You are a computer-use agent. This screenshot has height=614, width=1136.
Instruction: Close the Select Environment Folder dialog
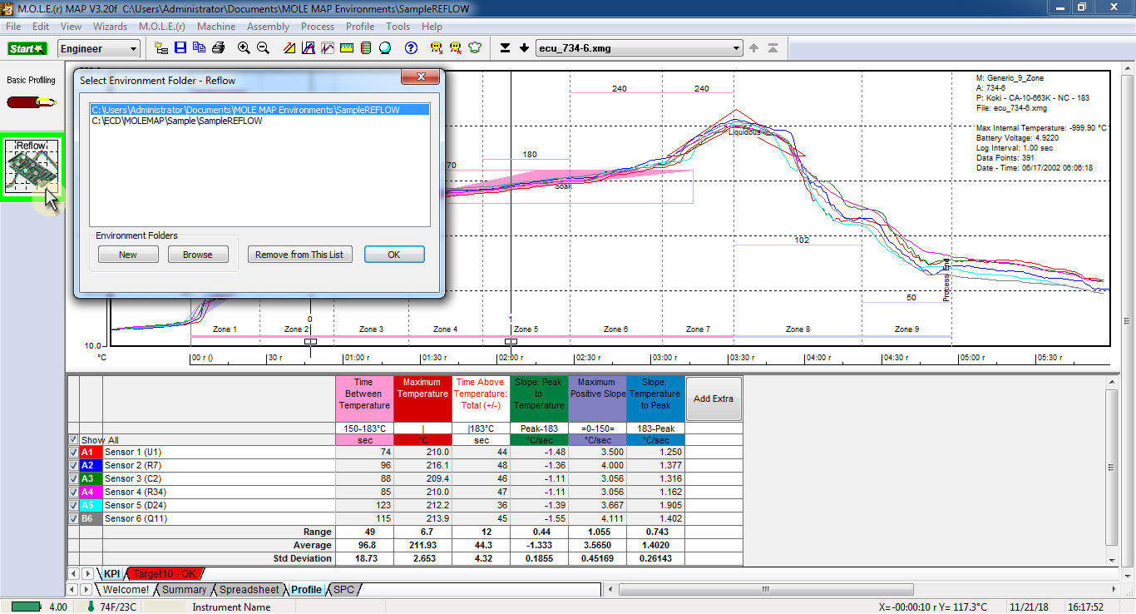click(420, 77)
